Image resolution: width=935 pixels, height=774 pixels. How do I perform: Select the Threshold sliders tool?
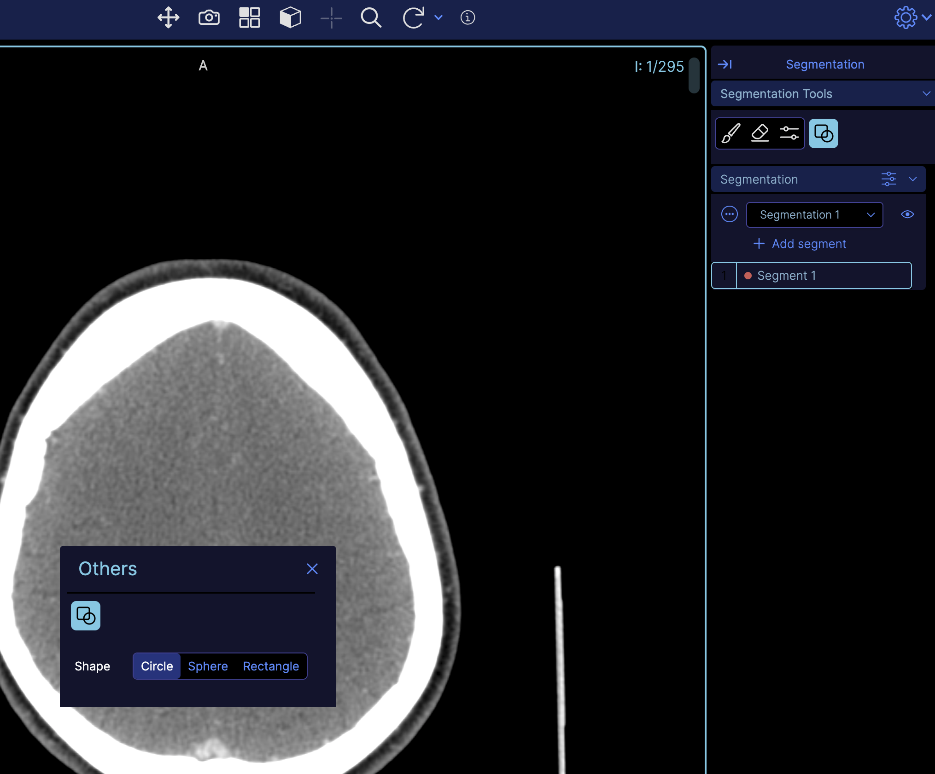(789, 133)
